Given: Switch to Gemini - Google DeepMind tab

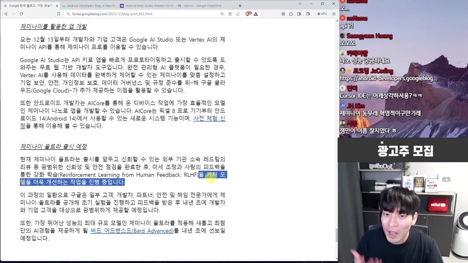Looking at the screenshot, I should click(205, 6).
